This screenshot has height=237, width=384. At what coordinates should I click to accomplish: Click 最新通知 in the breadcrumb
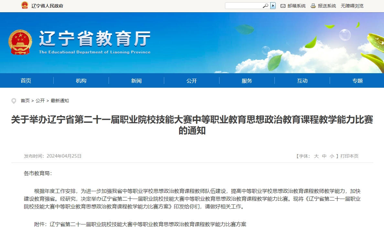[x=60, y=101]
